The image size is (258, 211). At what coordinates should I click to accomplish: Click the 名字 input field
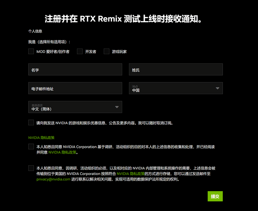coord(75,70)
